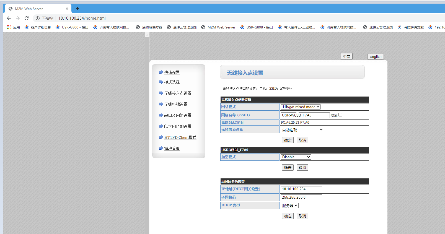Click the SSID name input field
The height and width of the screenshot is (234, 445).
point(305,115)
